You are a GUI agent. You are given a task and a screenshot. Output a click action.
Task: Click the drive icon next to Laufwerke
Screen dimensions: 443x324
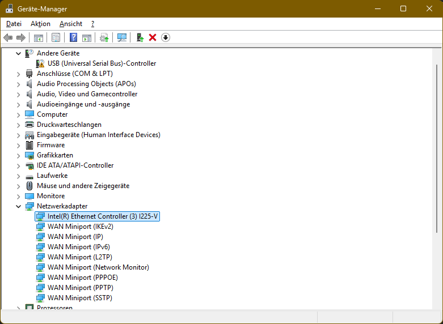tap(29, 176)
